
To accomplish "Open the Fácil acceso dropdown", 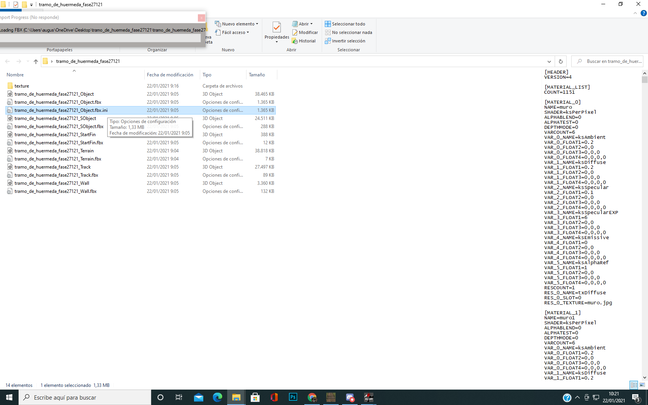I will (232, 32).
